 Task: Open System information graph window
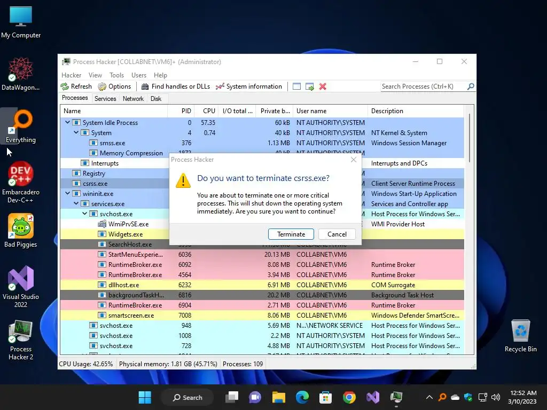(249, 86)
